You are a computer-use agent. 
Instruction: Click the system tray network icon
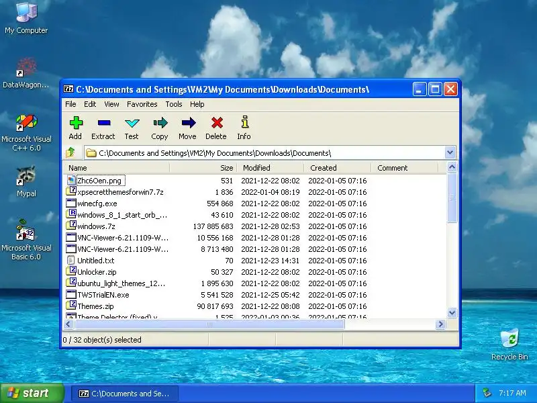486,393
